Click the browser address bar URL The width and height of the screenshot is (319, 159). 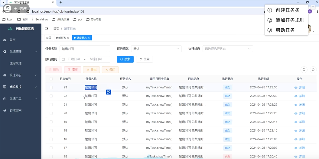(58, 11)
